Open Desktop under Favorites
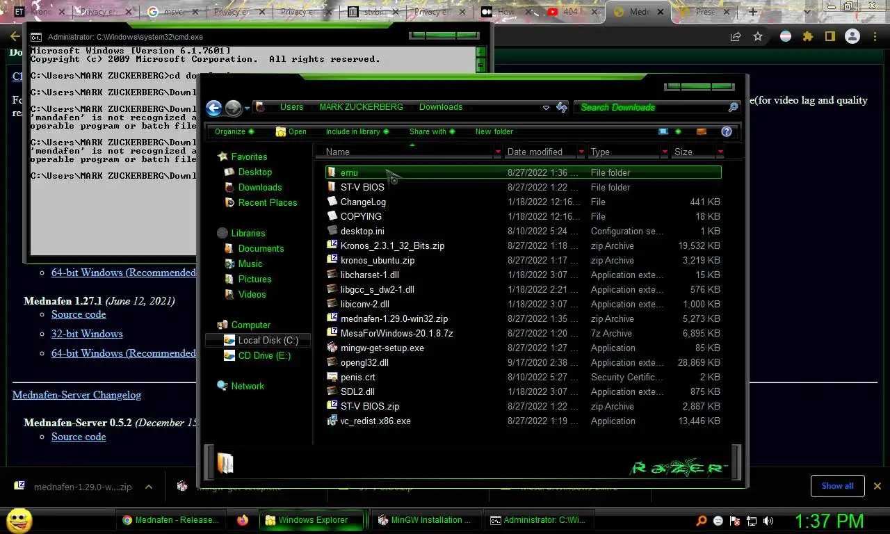Image resolution: width=890 pixels, height=534 pixels. click(x=254, y=172)
